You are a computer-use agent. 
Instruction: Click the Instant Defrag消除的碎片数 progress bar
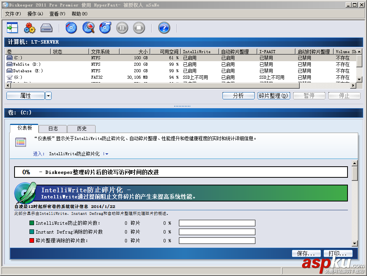[x=217, y=232]
